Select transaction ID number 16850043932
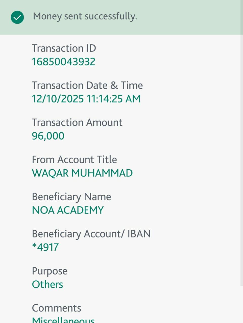243x323 pixels. (x=63, y=62)
